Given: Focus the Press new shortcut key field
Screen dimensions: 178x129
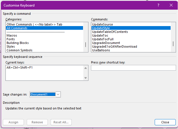Looking at the screenshot, I should click(133, 68).
